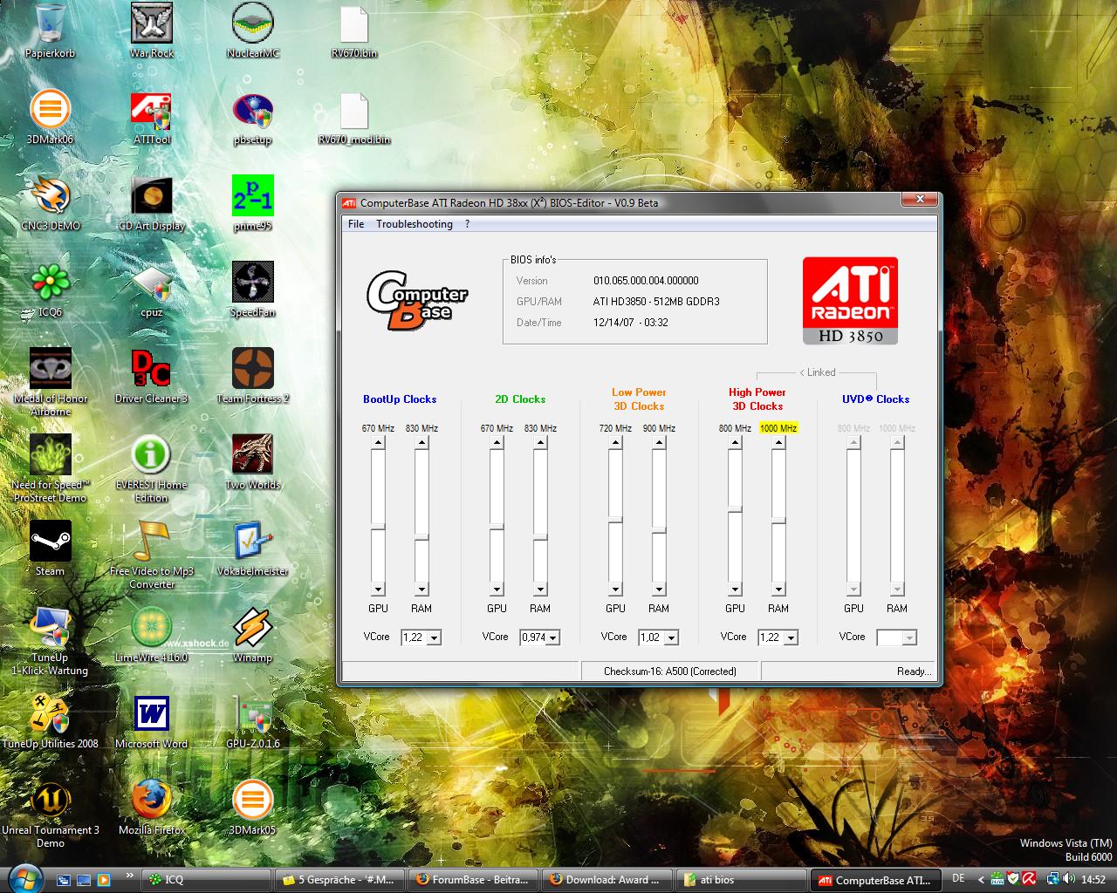The image size is (1117, 893).
Task: Select the NuclearMC desktop icon
Action: (x=253, y=31)
